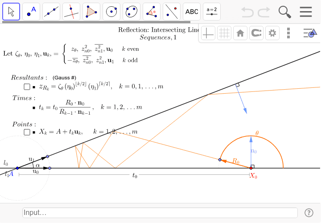The image size is (321, 223).
Task: Click the orange θ angle label
Action: [x=257, y=133]
